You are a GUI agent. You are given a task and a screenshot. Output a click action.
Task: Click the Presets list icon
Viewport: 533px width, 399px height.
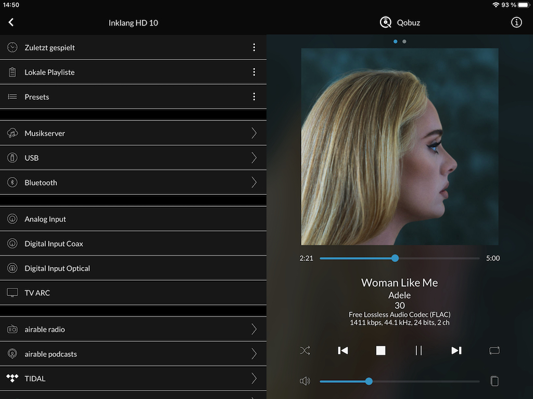point(12,97)
